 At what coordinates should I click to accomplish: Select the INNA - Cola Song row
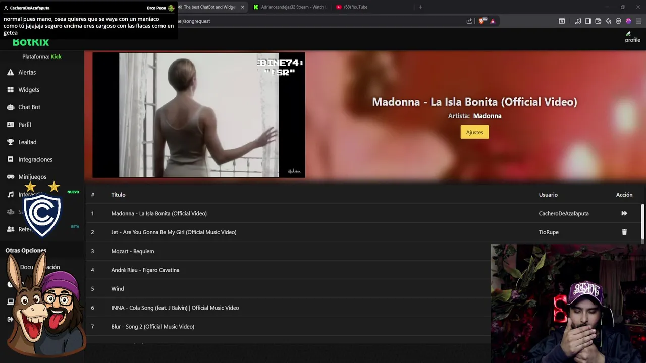pyautogui.click(x=288, y=308)
